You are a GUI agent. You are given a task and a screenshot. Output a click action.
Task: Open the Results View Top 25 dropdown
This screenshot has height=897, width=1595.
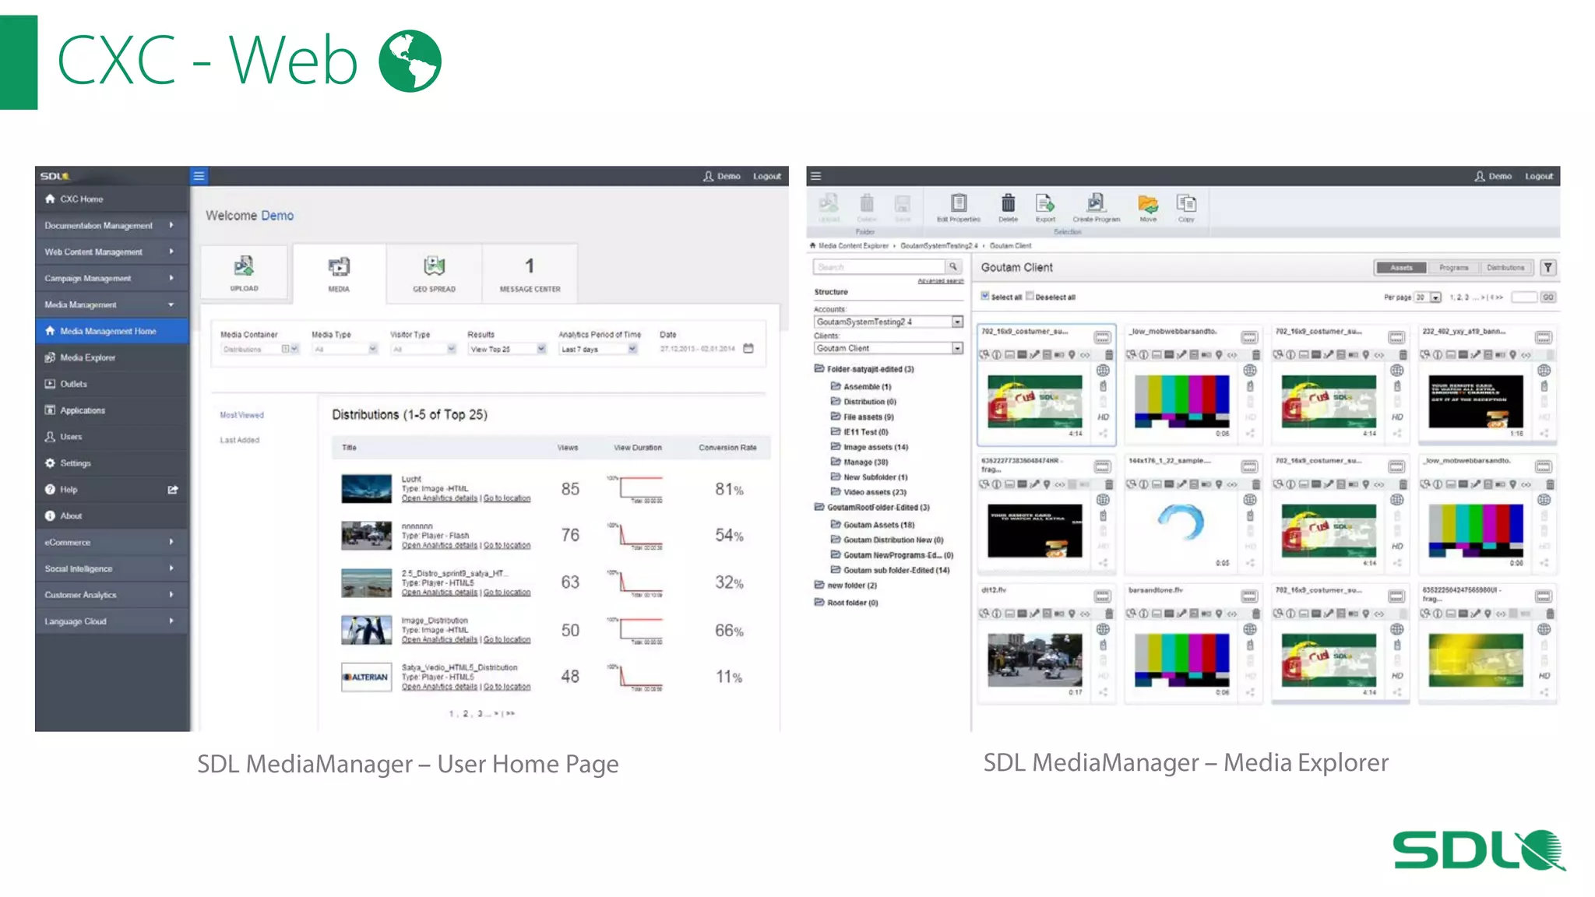(507, 349)
